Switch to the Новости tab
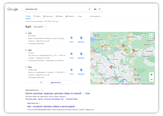 70,16
